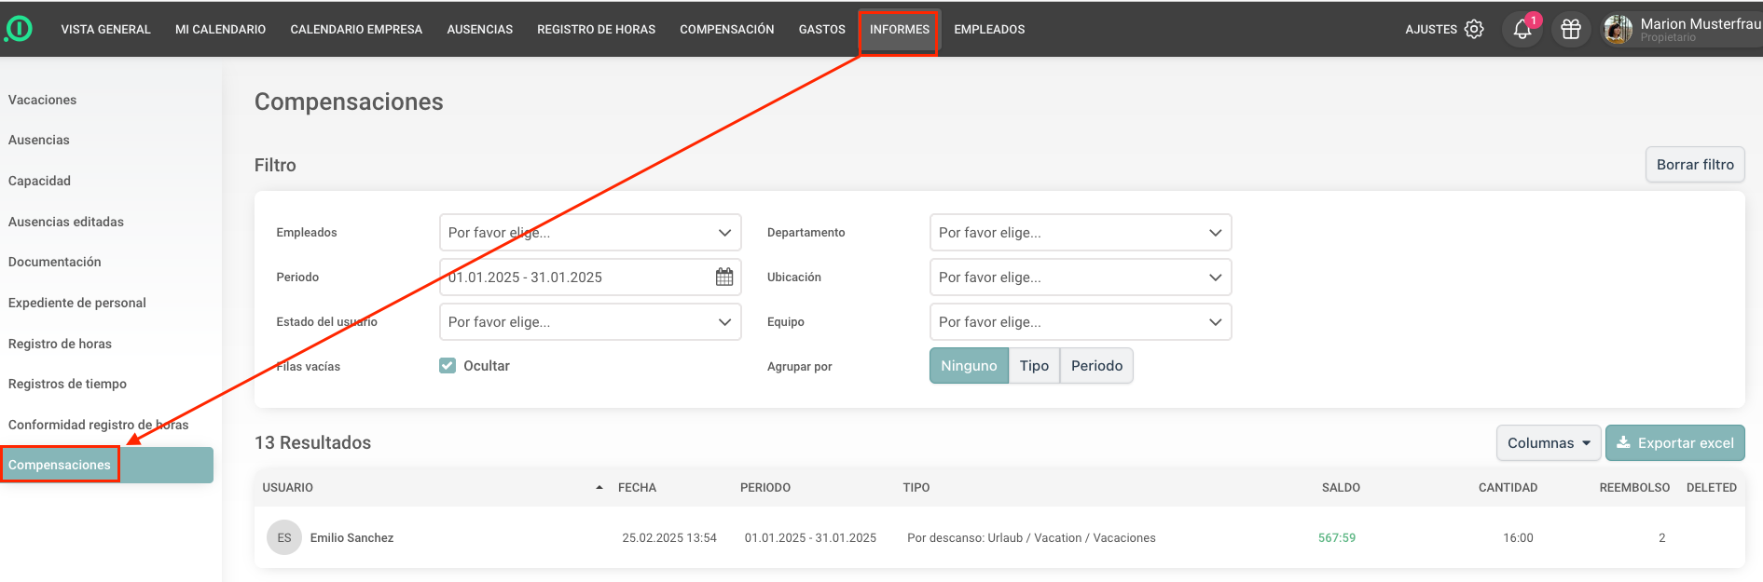This screenshot has width=1763, height=582.
Task: Select Ninguno grouping option
Action: 969,366
